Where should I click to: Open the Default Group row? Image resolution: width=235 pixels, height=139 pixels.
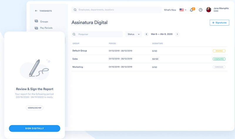click(x=150, y=51)
